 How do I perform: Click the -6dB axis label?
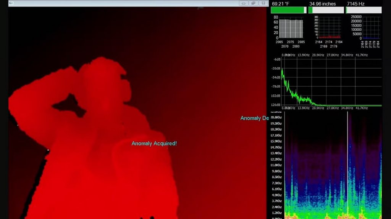277,59
